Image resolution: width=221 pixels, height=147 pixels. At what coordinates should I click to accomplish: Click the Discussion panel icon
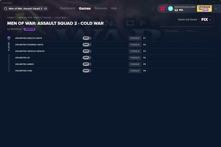pos(162,31)
